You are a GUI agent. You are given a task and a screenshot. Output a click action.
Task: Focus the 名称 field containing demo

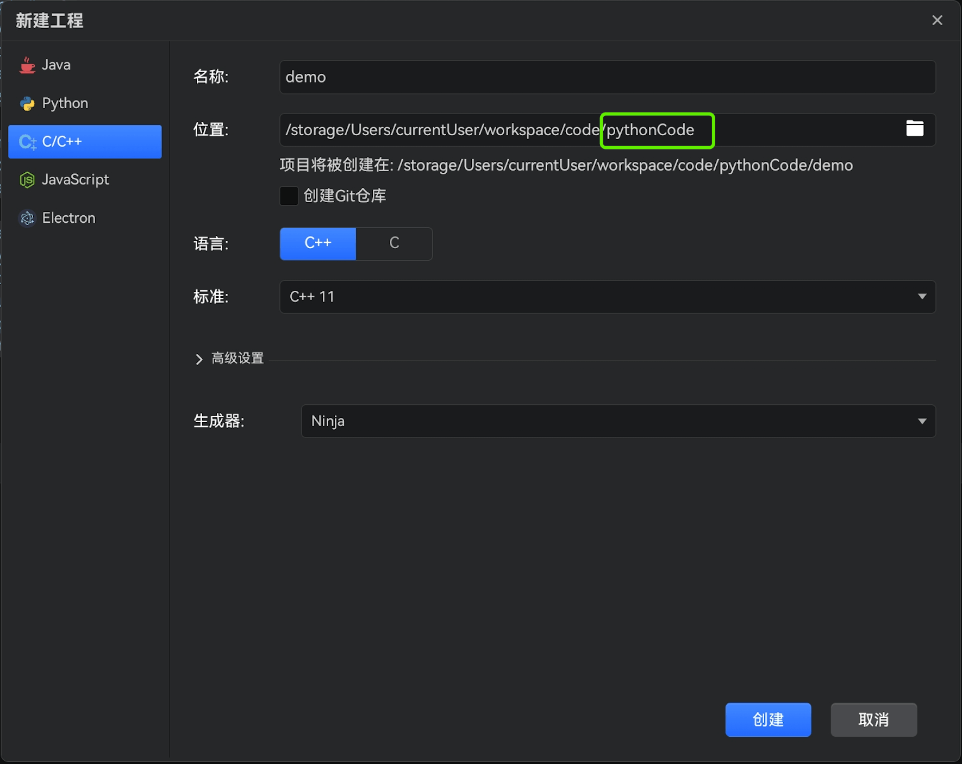click(x=607, y=77)
